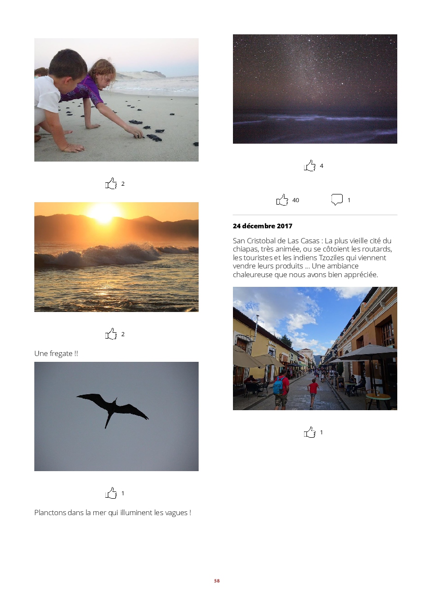The width and height of the screenshot is (434, 594).
Task: Click the like icon under San Cristobal street photo
Action: [310, 432]
